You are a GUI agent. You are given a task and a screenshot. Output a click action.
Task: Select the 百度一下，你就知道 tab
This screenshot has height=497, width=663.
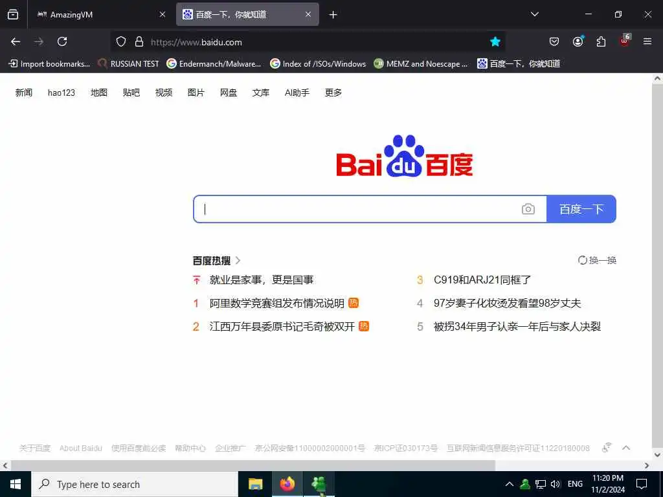point(247,15)
